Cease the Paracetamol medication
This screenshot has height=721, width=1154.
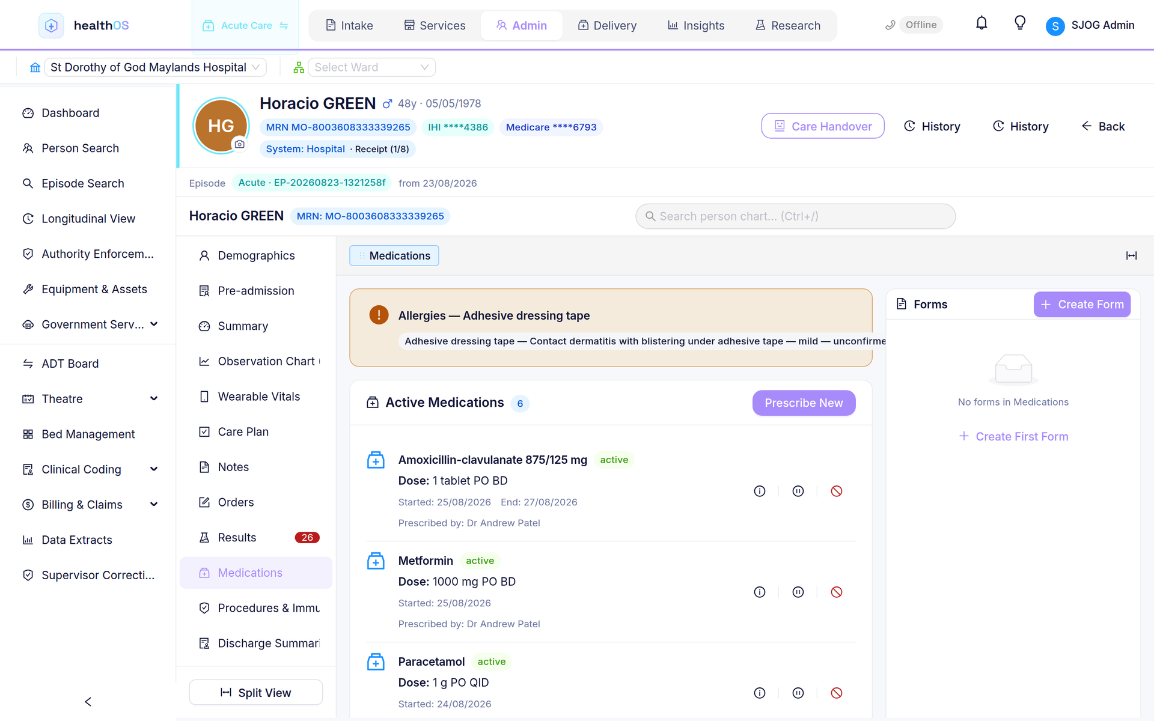tap(837, 693)
